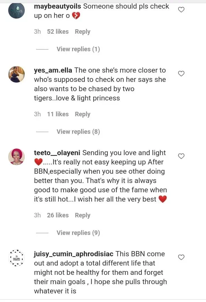Screen dimensions: 206x302
Task: Open juisy_cumin_aphrodisiac's profile avatar
Action: coord(16,258)
